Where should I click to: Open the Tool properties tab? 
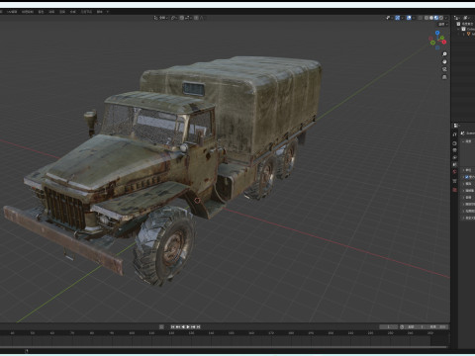454,134
